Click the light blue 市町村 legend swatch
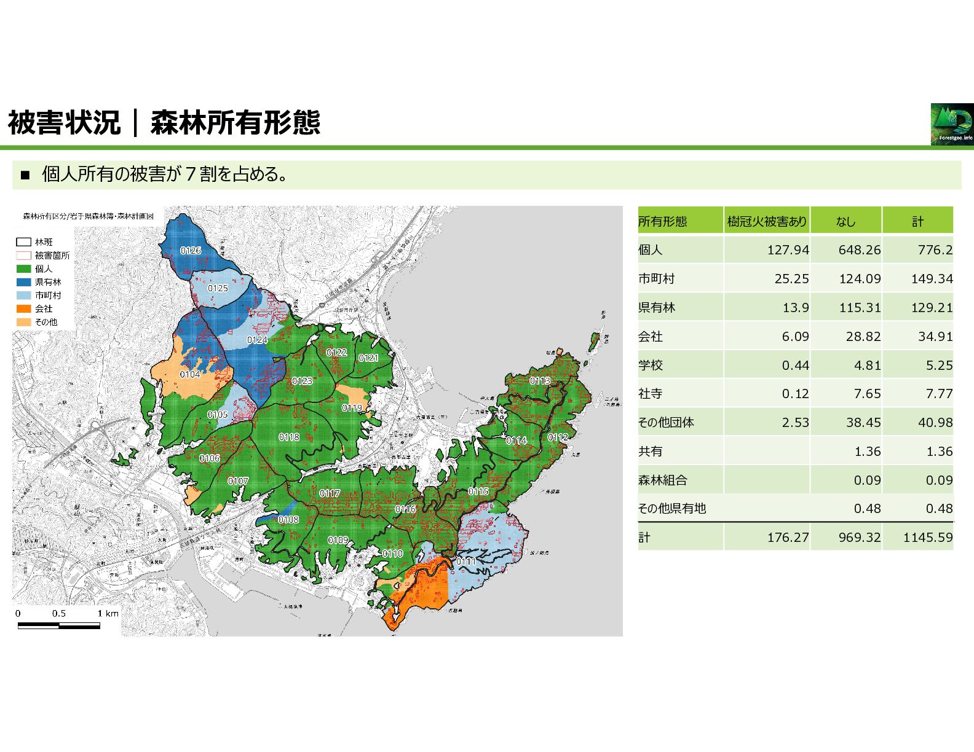Image resolution: width=974 pixels, height=752 pixels. click(x=23, y=296)
